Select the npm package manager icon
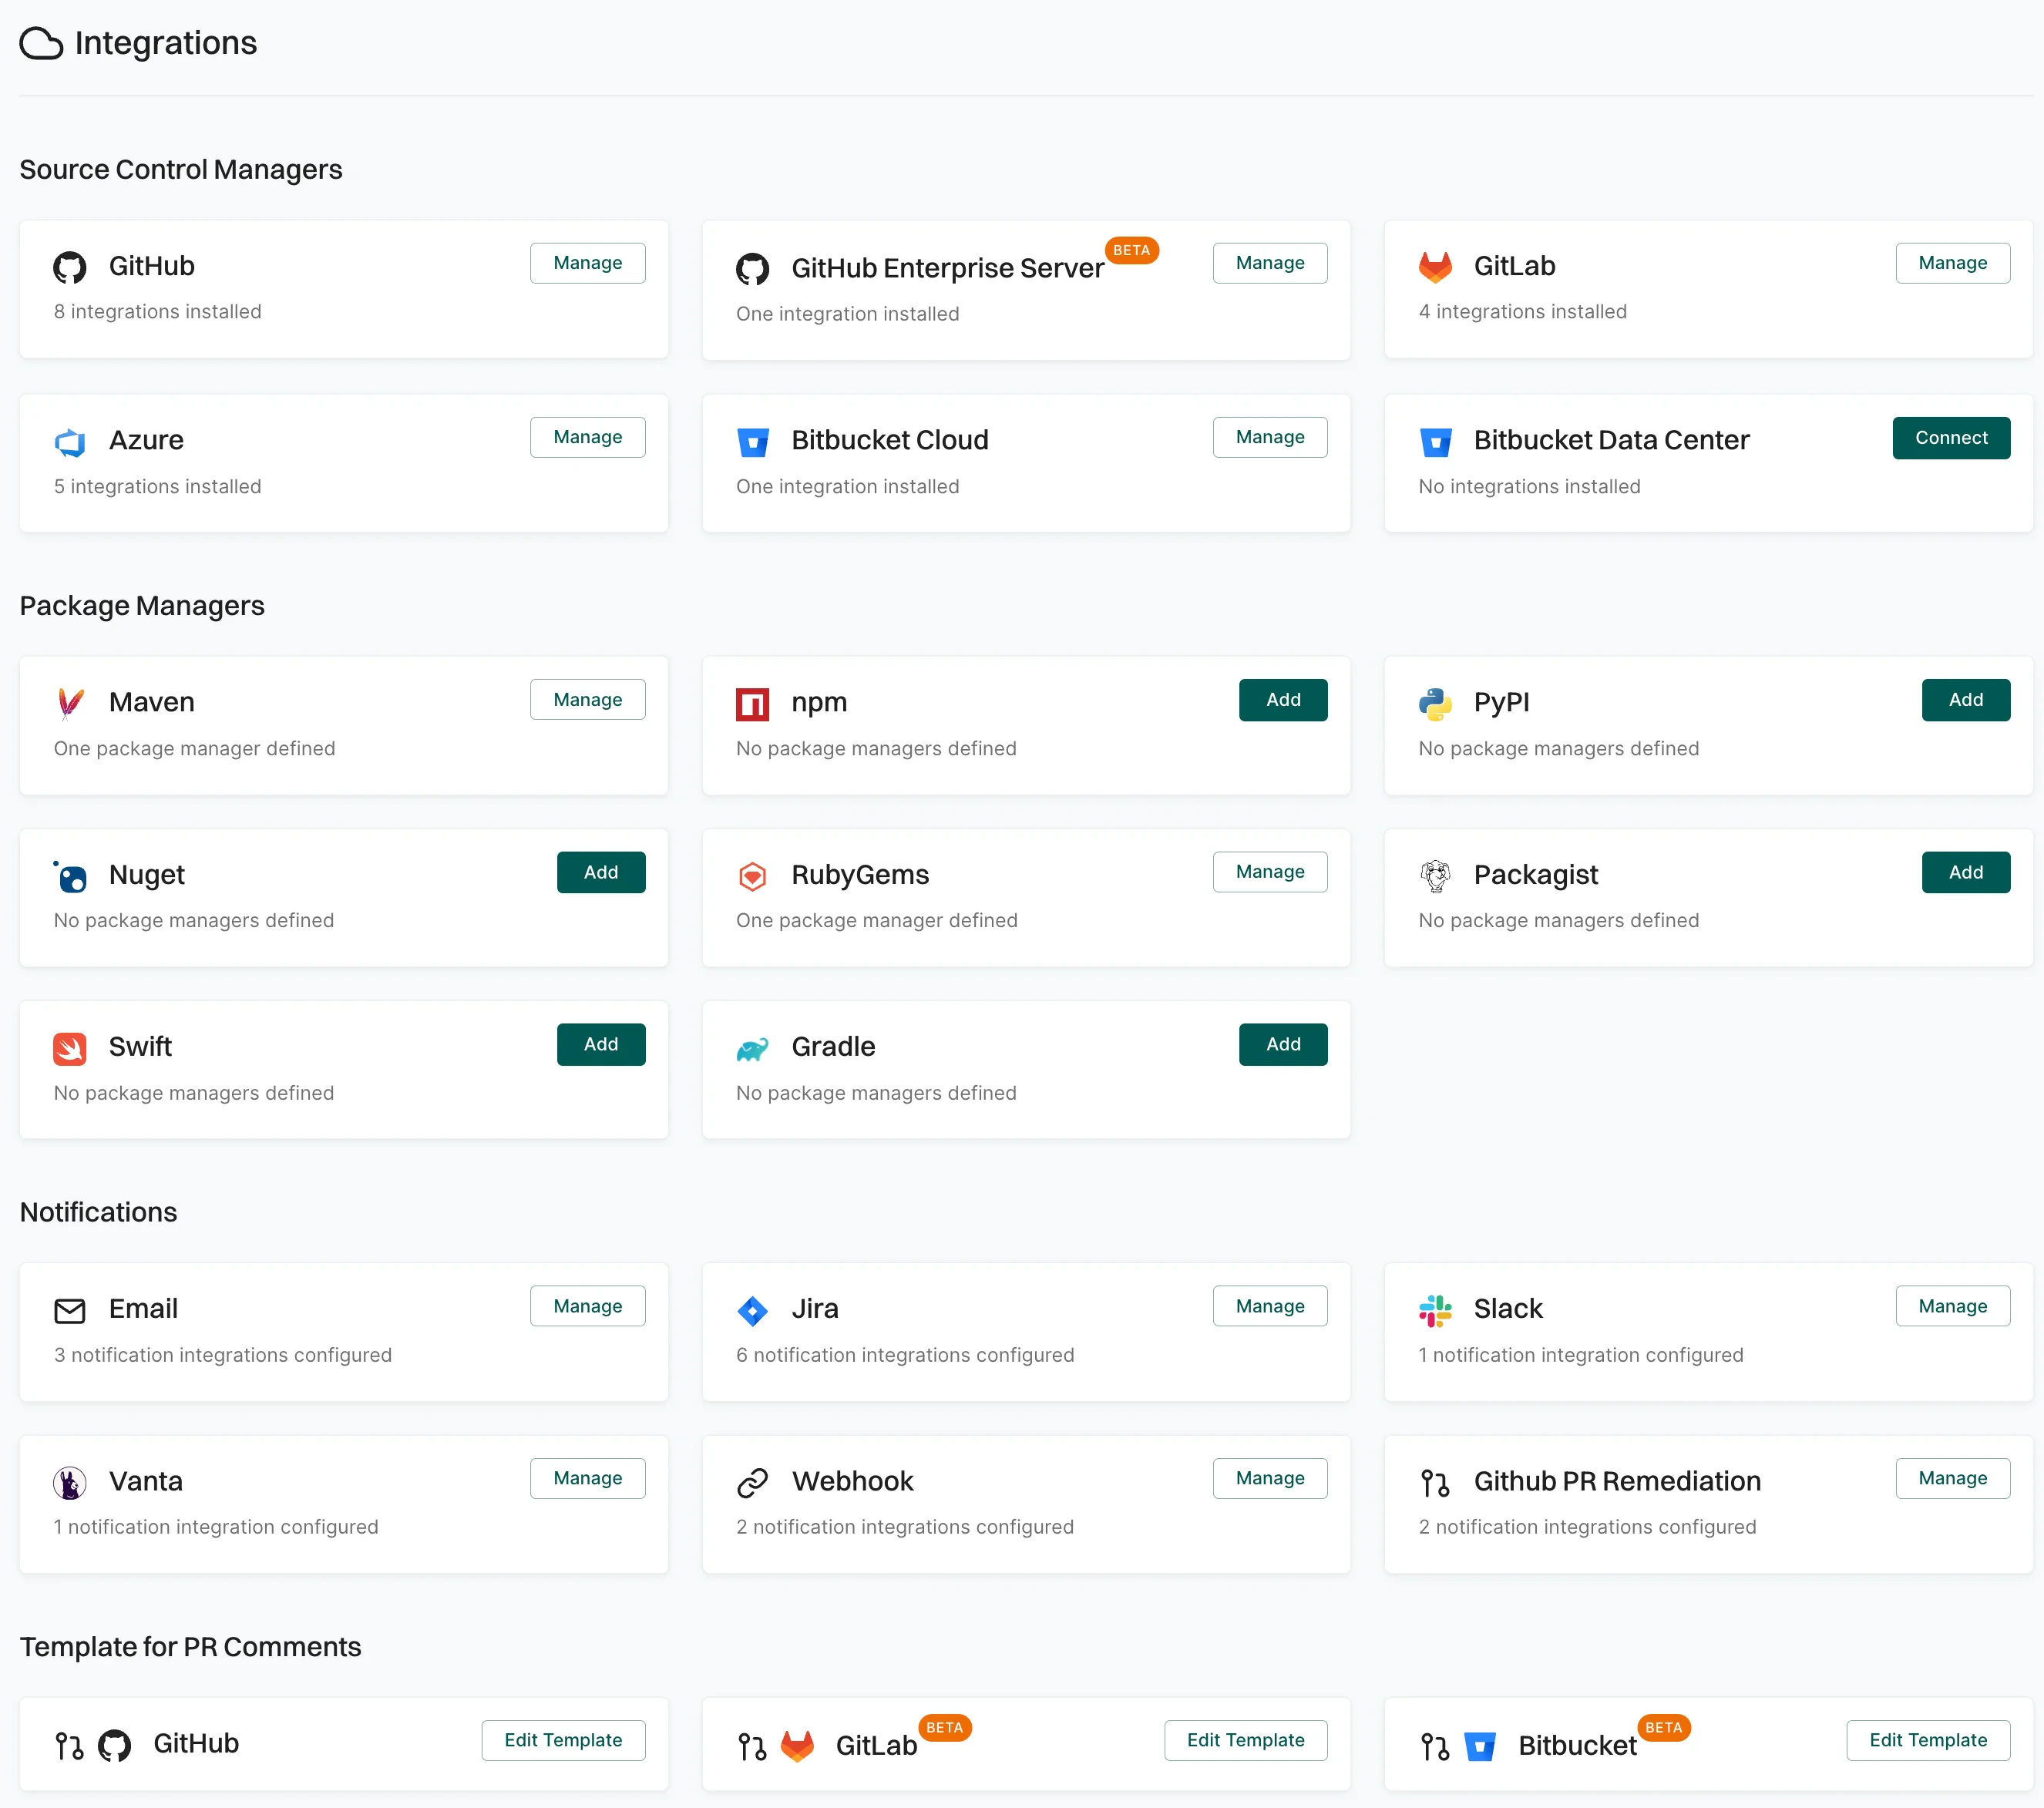The image size is (2044, 1808). [x=753, y=703]
